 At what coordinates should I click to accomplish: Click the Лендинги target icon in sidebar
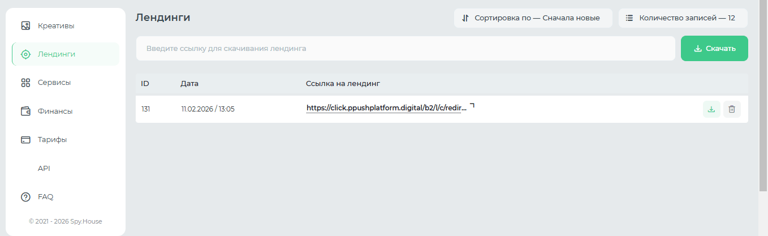[25, 54]
